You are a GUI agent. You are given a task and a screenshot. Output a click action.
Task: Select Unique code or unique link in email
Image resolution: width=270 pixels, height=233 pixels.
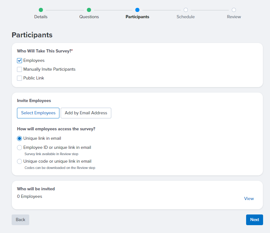(x=19, y=161)
